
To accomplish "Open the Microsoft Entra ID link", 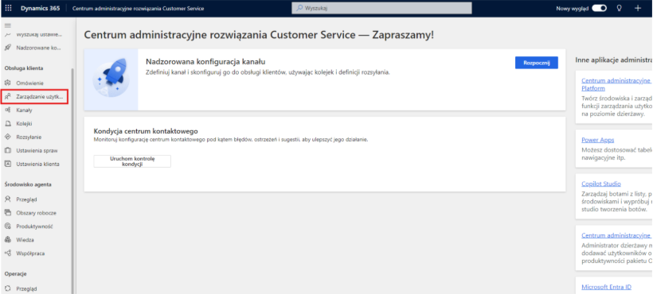I will (x=606, y=287).
